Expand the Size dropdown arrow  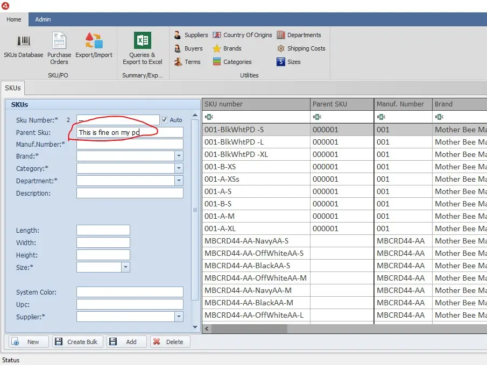coord(125,267)
